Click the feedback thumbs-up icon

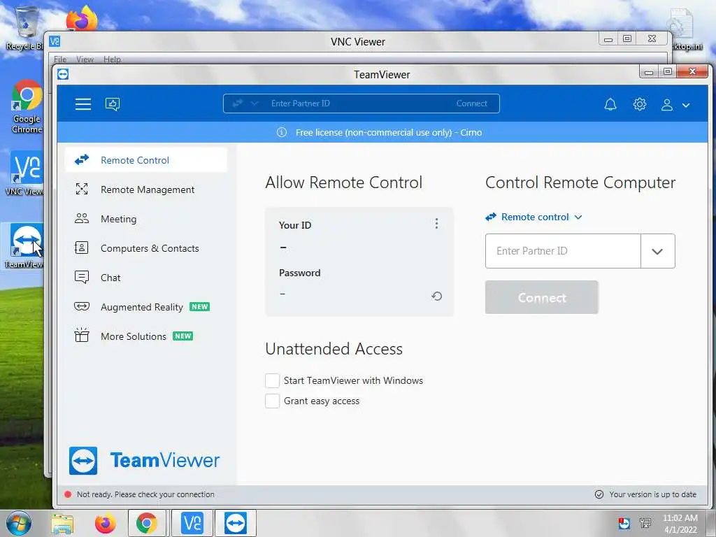point(113,104)
